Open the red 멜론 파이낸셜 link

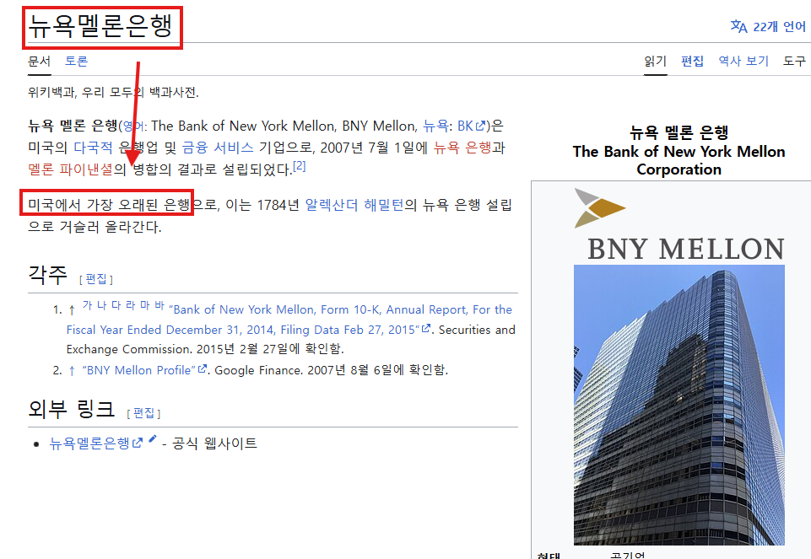coord(70,169)
